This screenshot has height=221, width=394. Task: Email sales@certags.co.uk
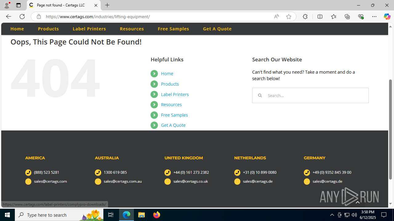tap(191, 181)
